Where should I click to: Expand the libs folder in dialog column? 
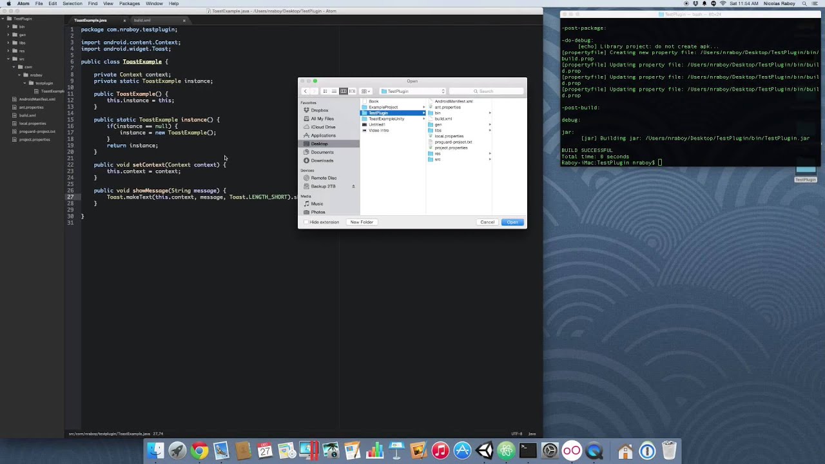coord(490,130)
